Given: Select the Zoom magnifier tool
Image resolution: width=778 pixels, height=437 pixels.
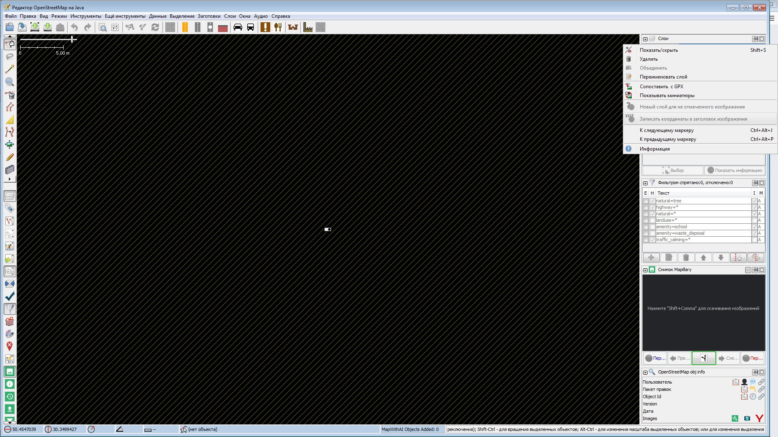Looking at the screenshot, I should click(10, 82).
